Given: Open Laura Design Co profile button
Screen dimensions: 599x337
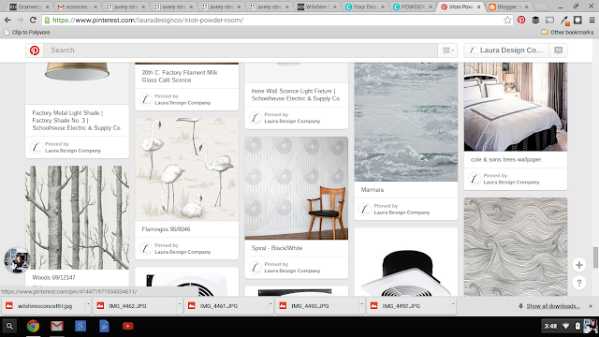Looking at the screenshot, I should click(507, 50).
